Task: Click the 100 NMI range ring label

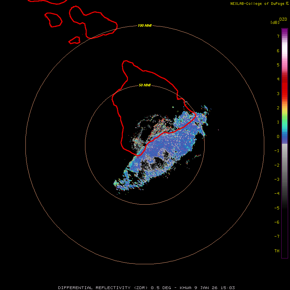Action: 145,25
